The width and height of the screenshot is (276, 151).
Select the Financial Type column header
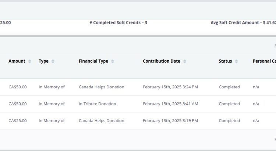click(93, 61)
